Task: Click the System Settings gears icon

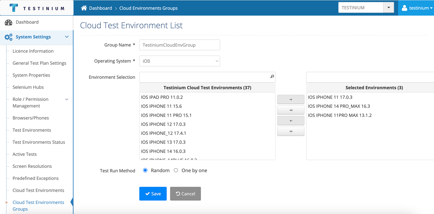Action: [9, 37]
